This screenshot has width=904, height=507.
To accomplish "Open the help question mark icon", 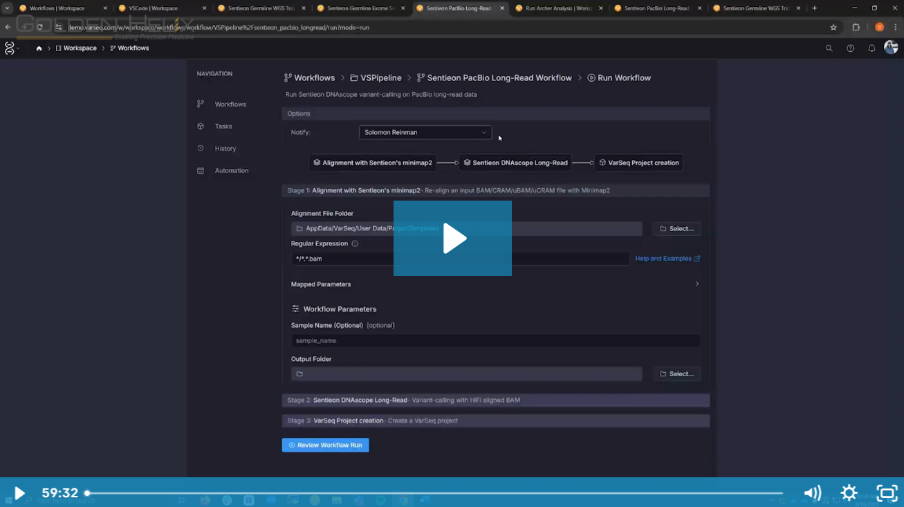I will click(851, 48).
